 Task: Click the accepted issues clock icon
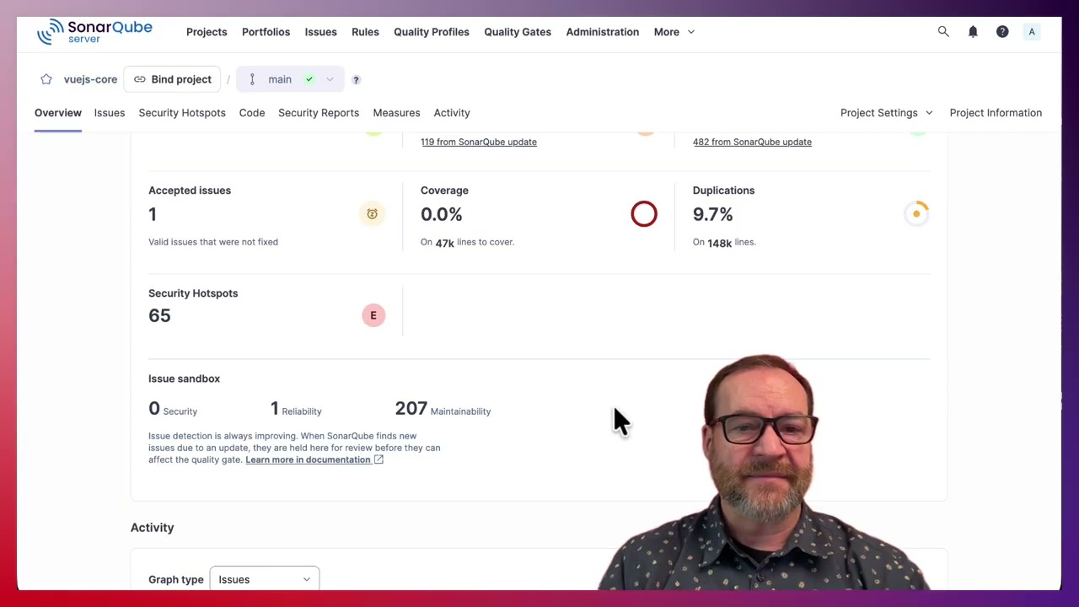pyautogui.click(x=372, y=214)
